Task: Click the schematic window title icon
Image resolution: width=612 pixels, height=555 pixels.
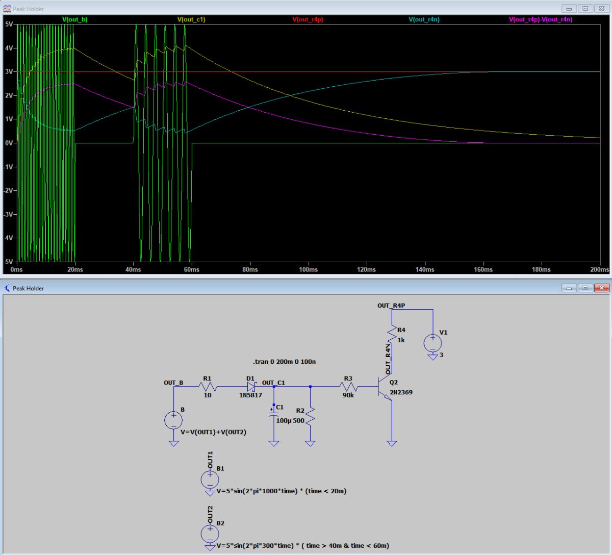Action: point(7,288)
